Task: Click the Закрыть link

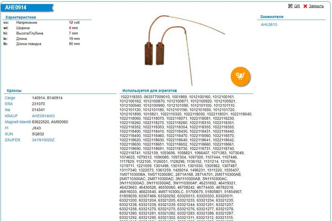Action: click(316, 6)
